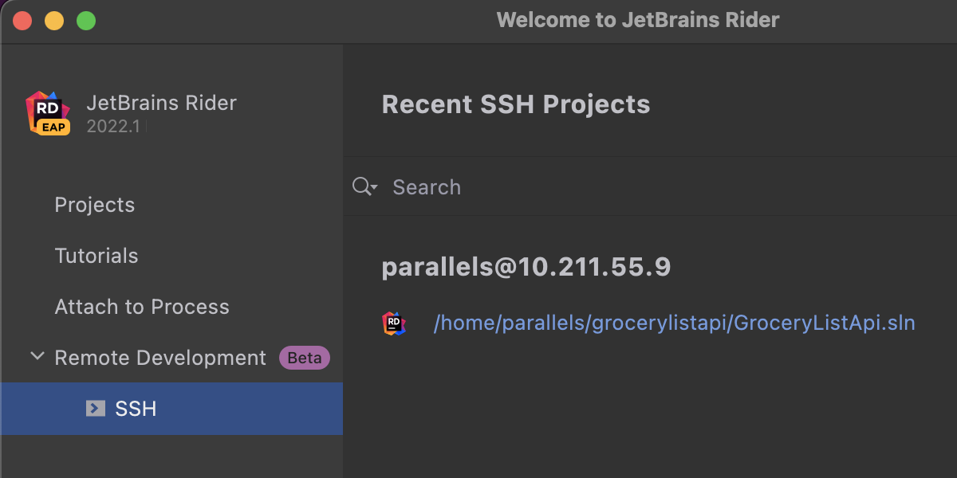Minimize the window with yellow button

[53, 21]
